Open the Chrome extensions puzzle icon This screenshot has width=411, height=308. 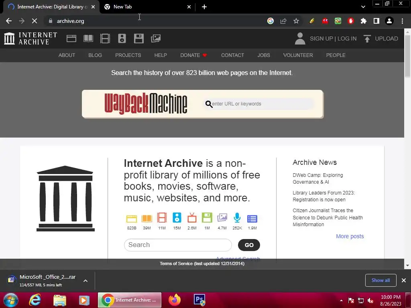[x=363, y=21]
